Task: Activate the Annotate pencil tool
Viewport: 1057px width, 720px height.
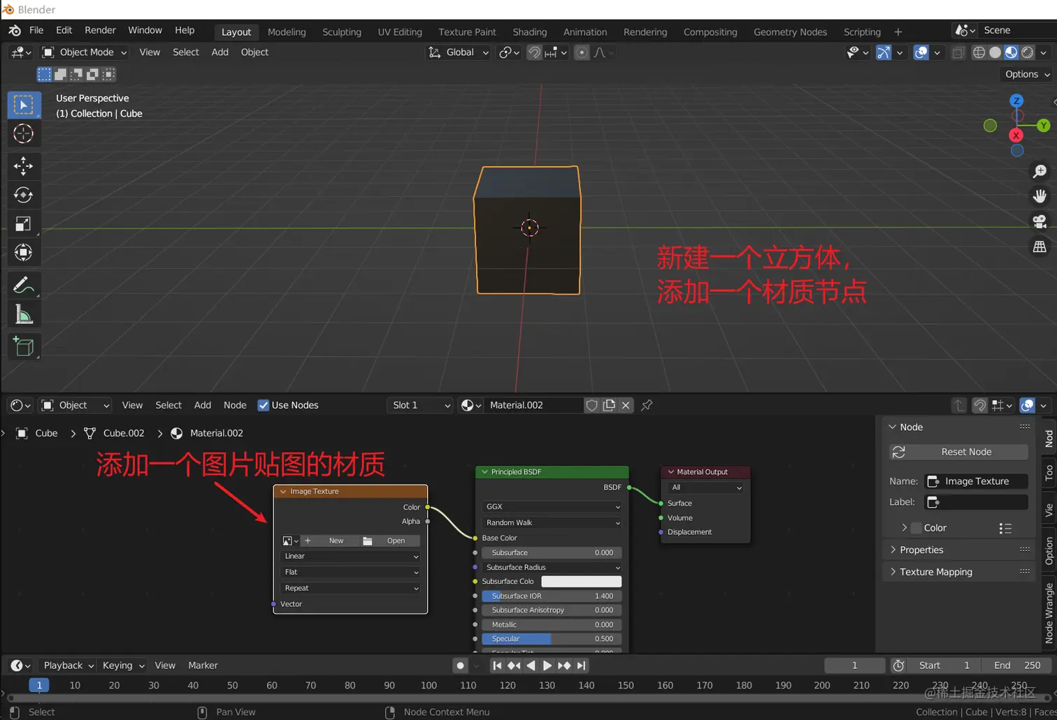Action: (x=23, y=285)
